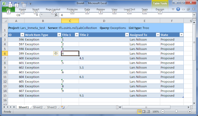Go to next sheet navigation arrow

tap(11, 107)
